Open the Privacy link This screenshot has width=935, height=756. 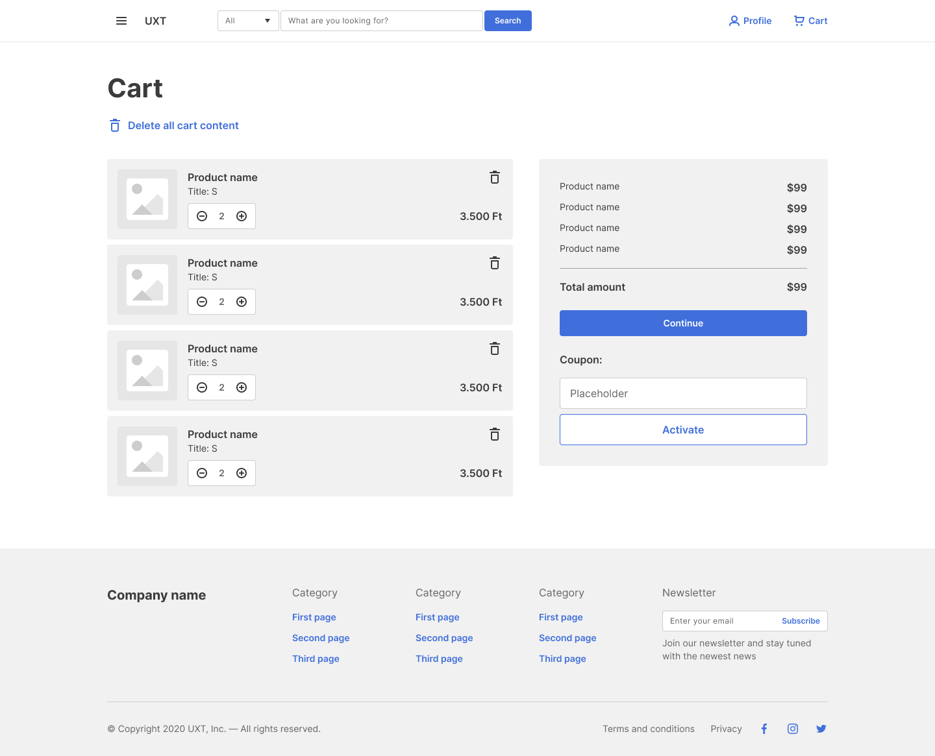coord(726,729)
